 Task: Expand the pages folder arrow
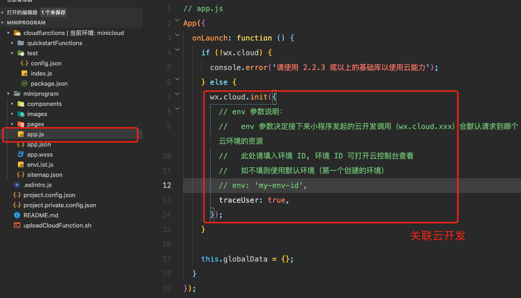coord(12,124)
